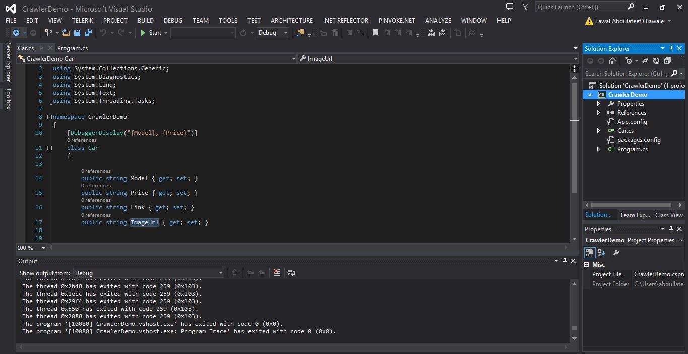Select App.config in Solution Explorer
Image resolution: width=688 pixels, height=354 pixels.
632,122
